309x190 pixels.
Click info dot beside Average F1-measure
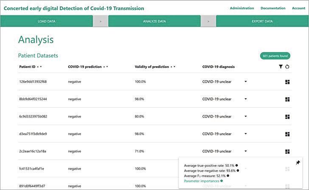pyautogui.click(x=228, y=176)
